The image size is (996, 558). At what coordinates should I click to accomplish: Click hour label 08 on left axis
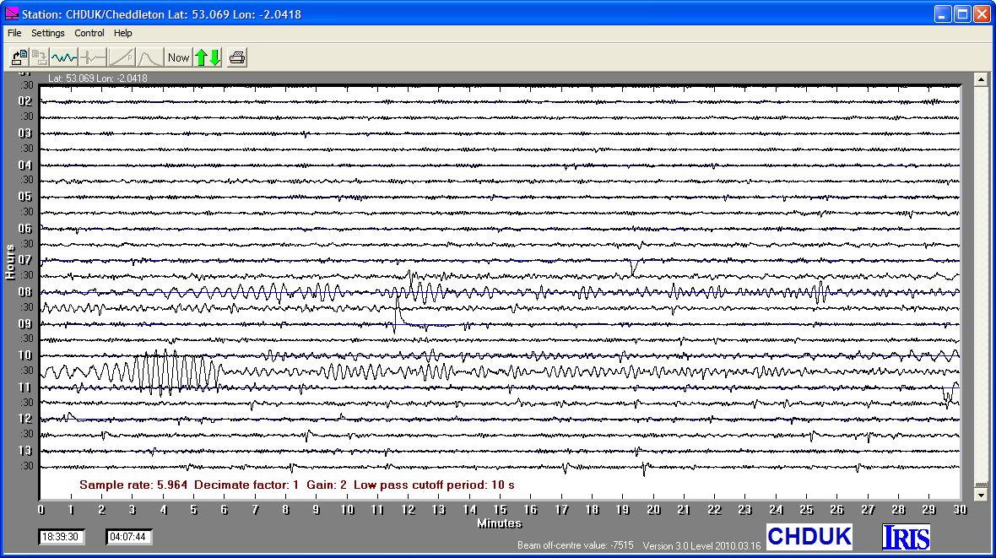click(x=24, y=292)
